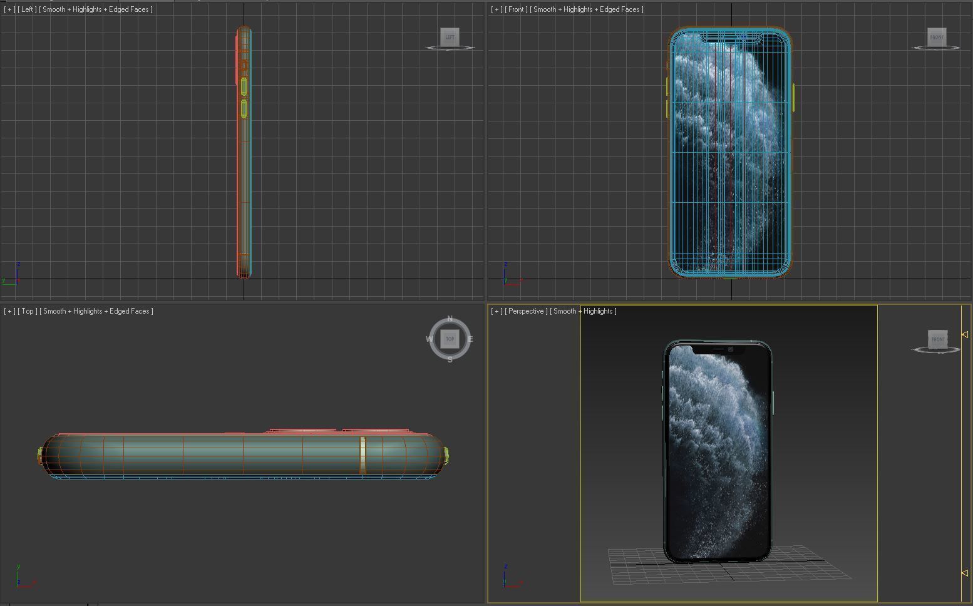Click the W compass letter on the ViewCube
The height and width of the screenshot is (606, 973).
[x=429, y=339]
